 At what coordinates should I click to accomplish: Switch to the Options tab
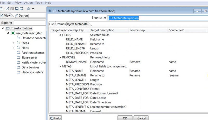coord(60,24)
